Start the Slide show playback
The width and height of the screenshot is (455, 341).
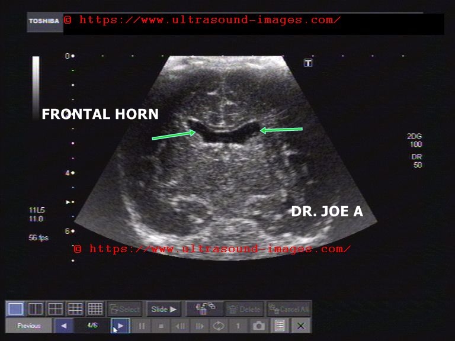(x=164, y=309)
